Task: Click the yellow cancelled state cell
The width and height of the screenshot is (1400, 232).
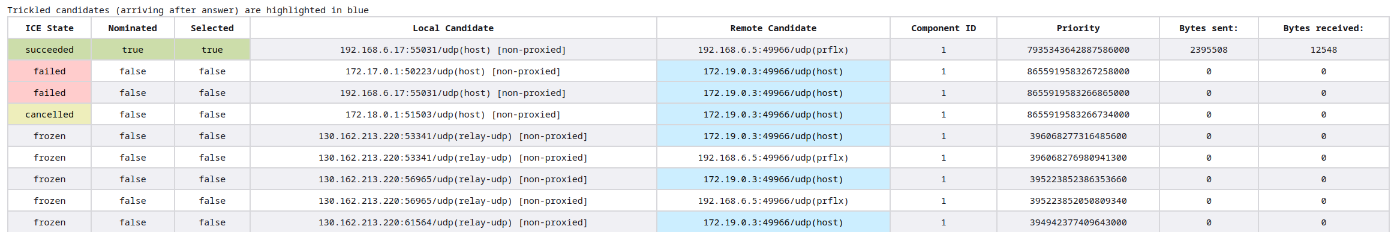Action: 49,115
